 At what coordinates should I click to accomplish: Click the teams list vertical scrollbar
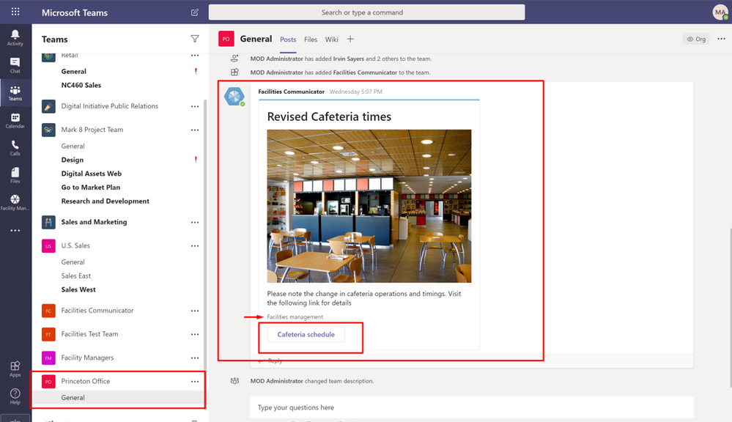pos(205,234)
